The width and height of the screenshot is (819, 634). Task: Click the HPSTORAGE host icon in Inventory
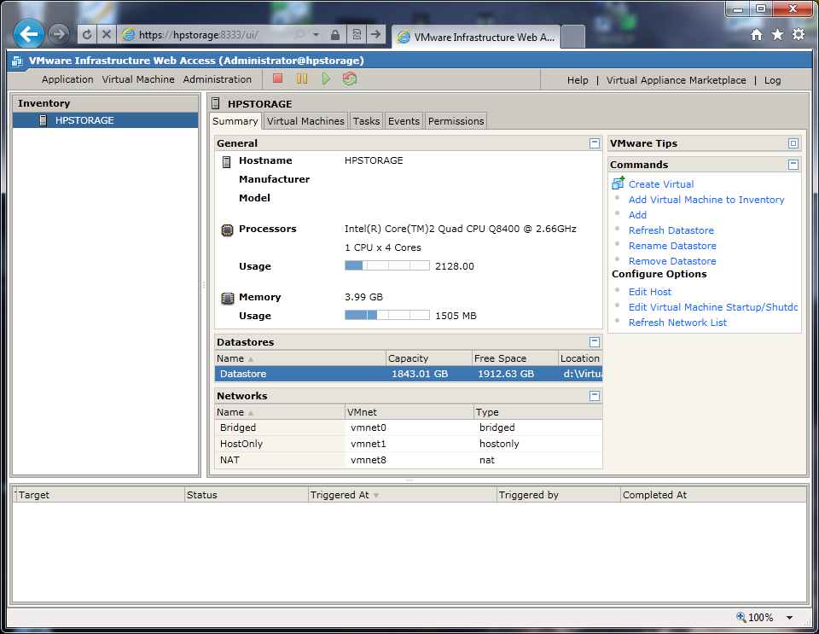44,120
